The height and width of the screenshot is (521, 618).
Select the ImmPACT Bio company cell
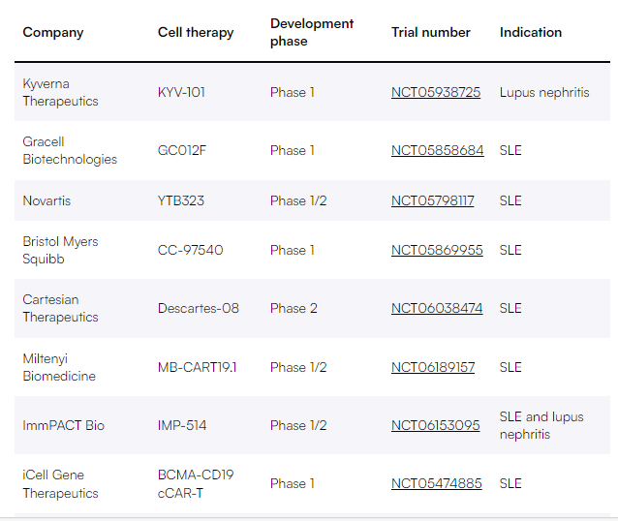click(x=64, y=425)
